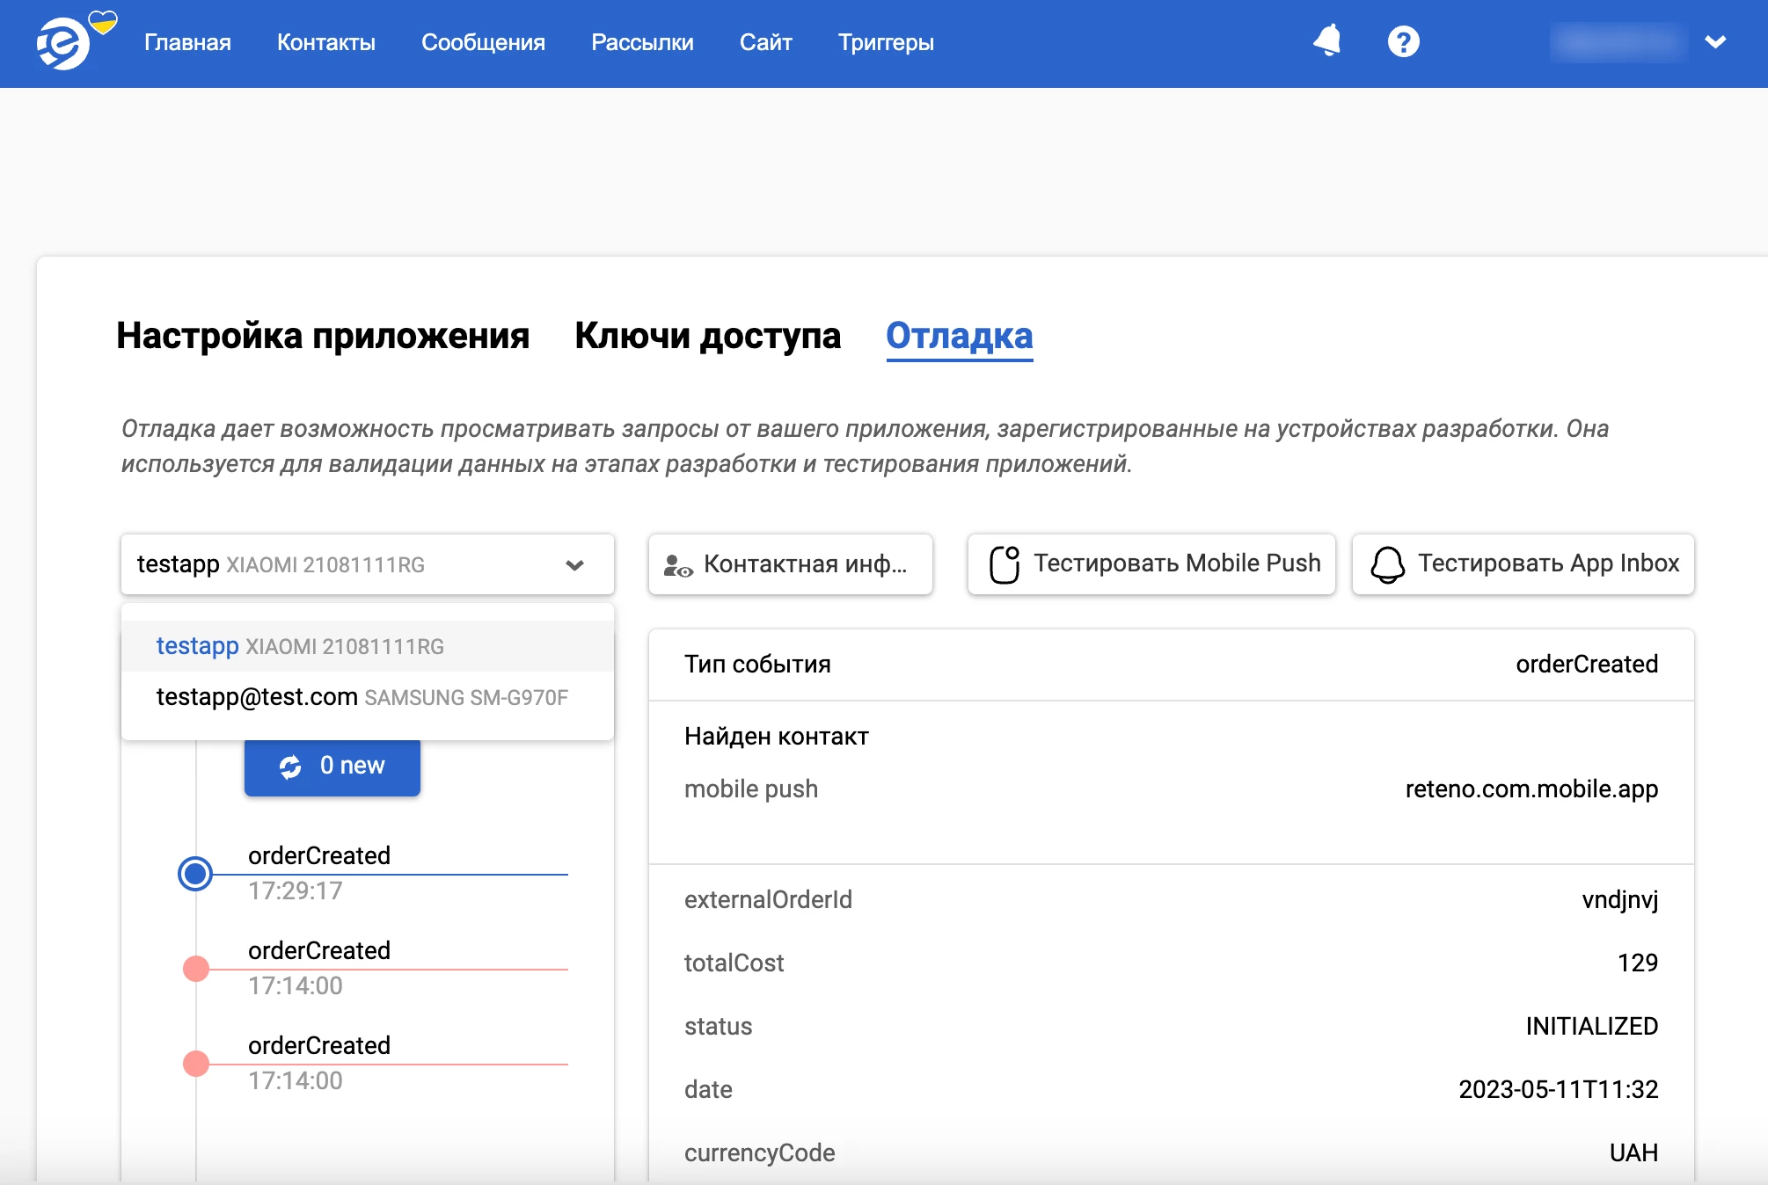1768x1185 pixels.
Task: Expand the account menu chevron top right
Action: pyautogui.click(x=1713, y=40)
